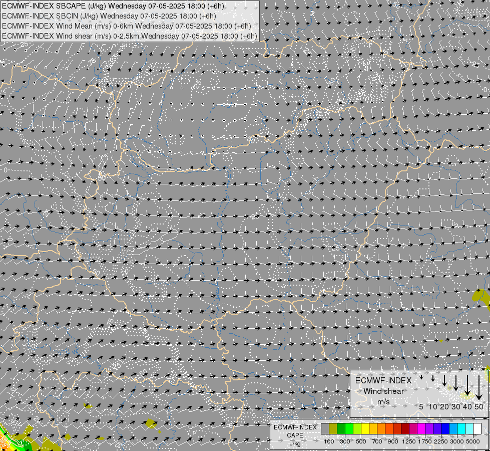
Task: Click the number 5 under the shear arrows
Action: tap(421, 406)
